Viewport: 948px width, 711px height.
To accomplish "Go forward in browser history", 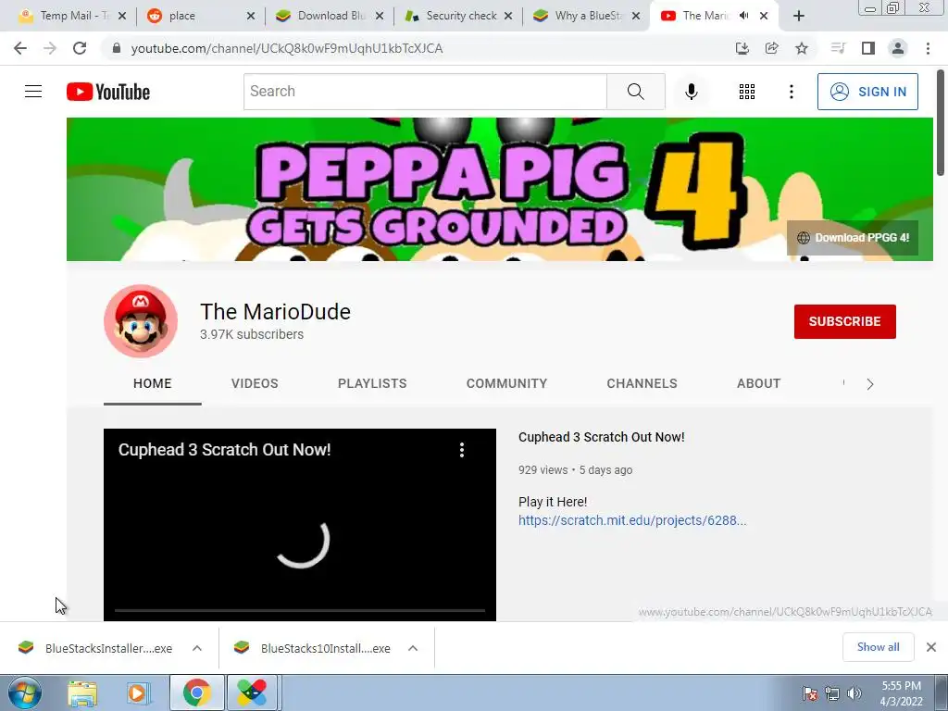I will tap(50, 48).
